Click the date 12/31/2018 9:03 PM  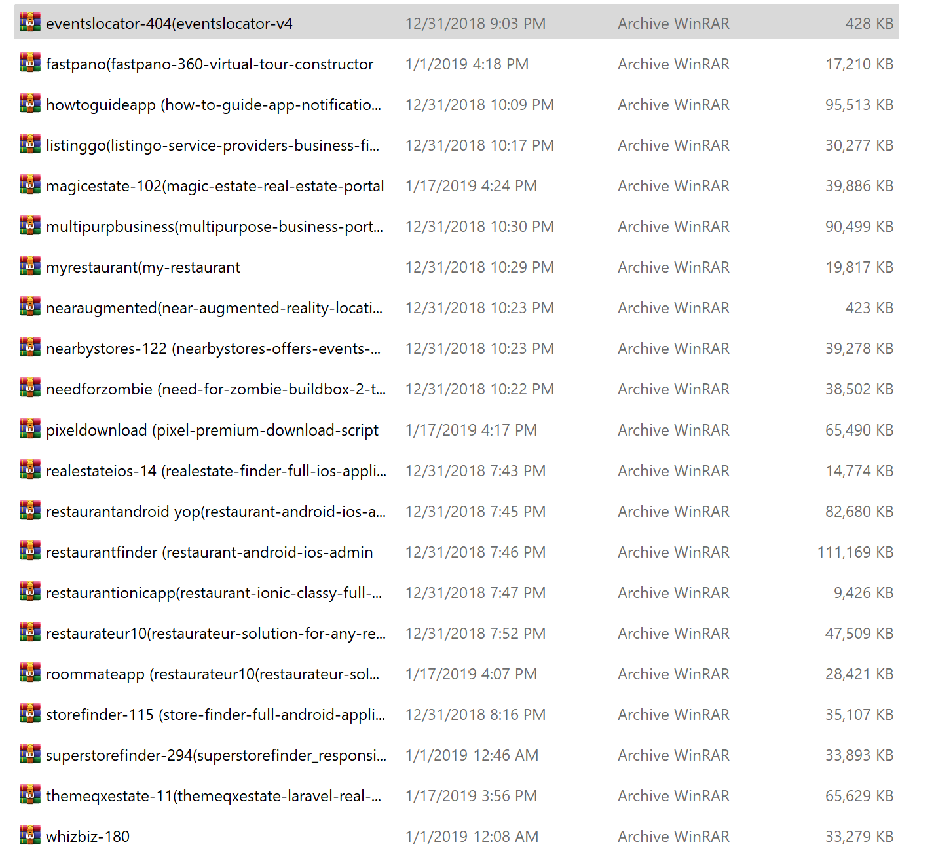pos(476,24)
